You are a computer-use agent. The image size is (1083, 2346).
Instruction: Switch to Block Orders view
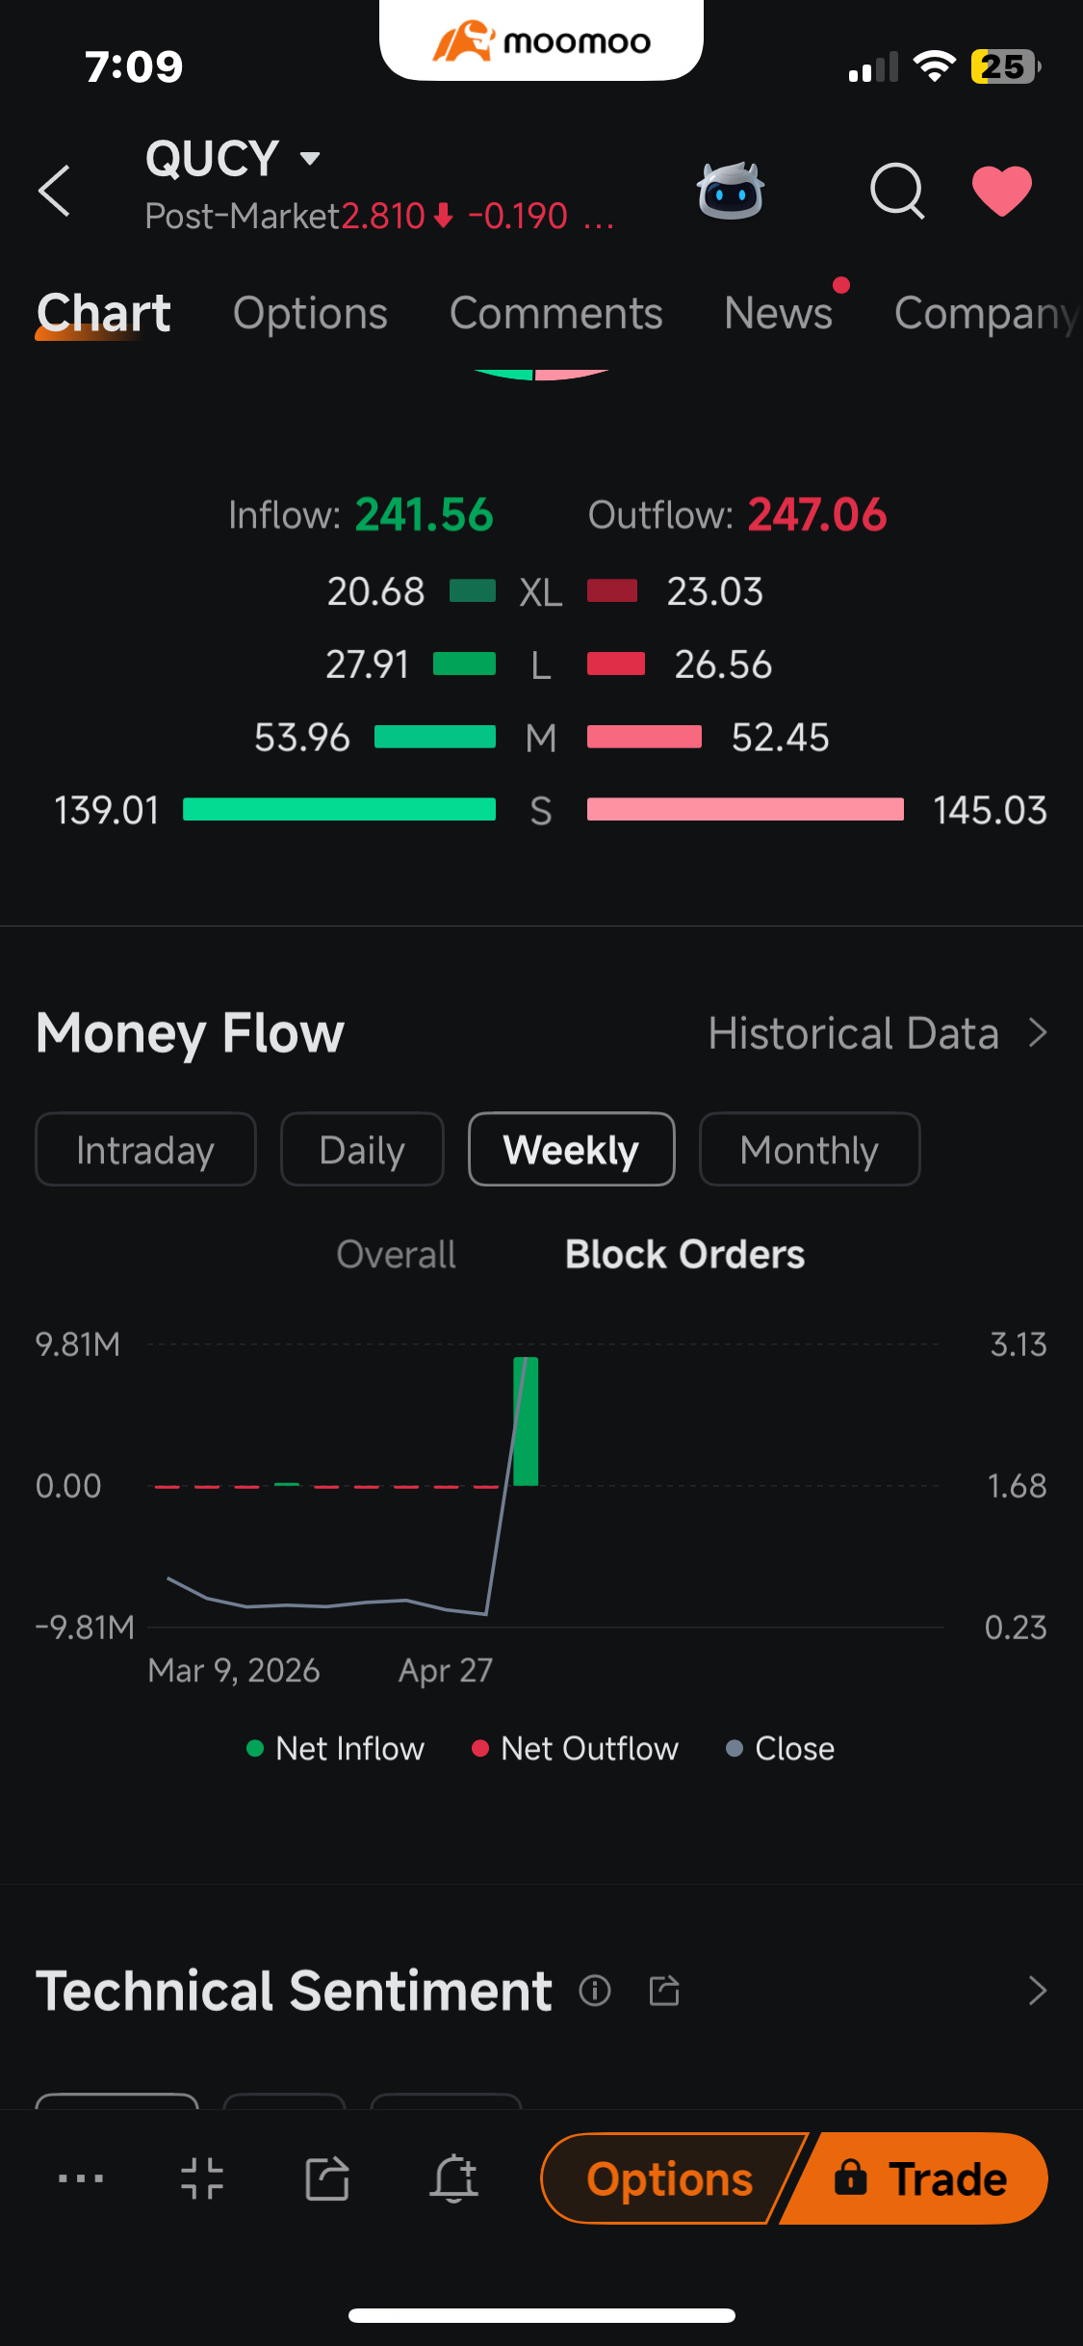(684, 1255)
